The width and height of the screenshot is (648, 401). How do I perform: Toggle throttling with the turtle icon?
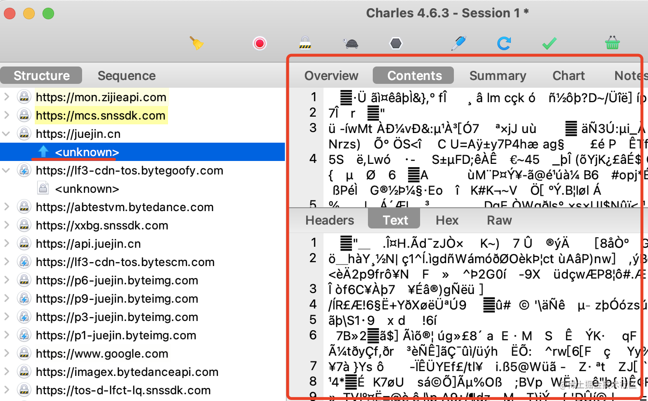351,44
